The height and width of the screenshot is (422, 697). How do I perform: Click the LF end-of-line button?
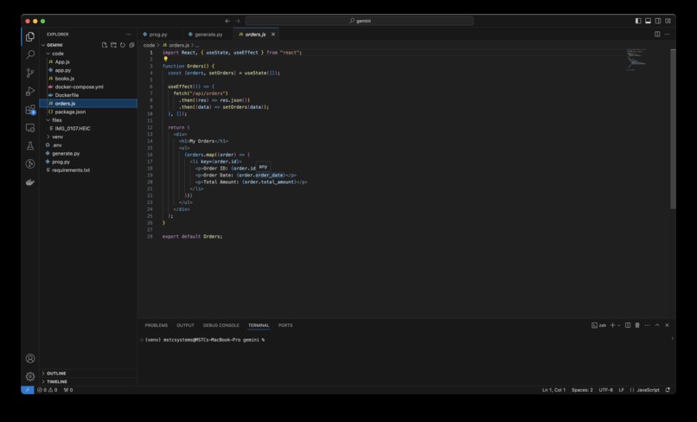621,390
